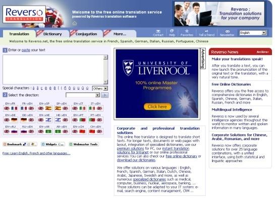Choose the EN->SP flag pair
The width and height of the screenshot is (275, 207).
click(x=44, y=108)
